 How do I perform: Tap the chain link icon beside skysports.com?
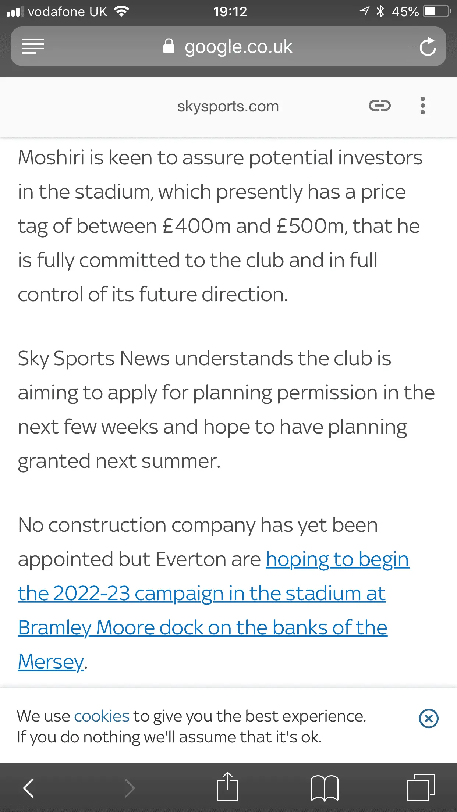(379, 106)
